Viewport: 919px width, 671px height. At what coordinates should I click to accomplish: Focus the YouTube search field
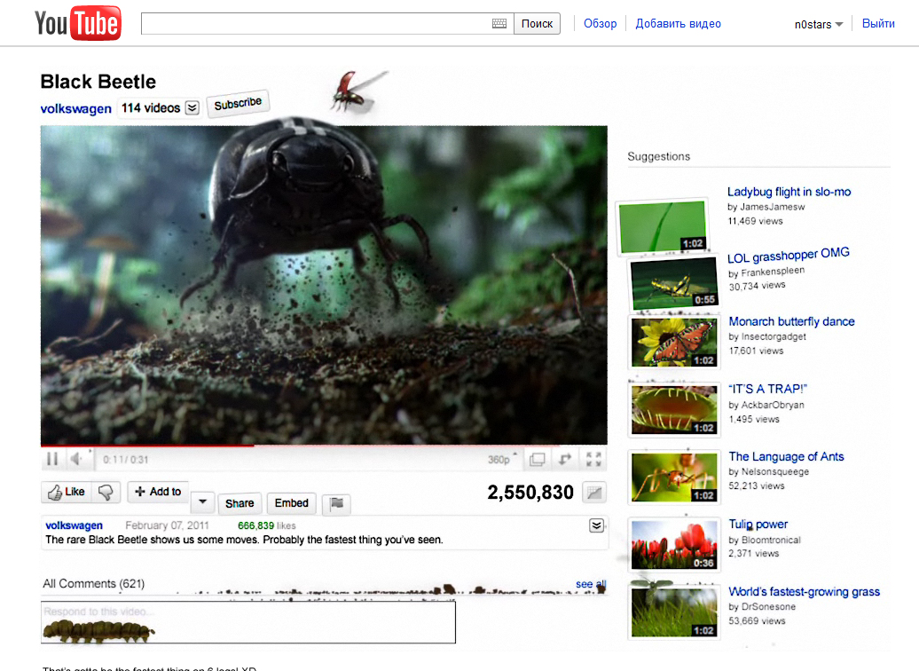(327, 23)
